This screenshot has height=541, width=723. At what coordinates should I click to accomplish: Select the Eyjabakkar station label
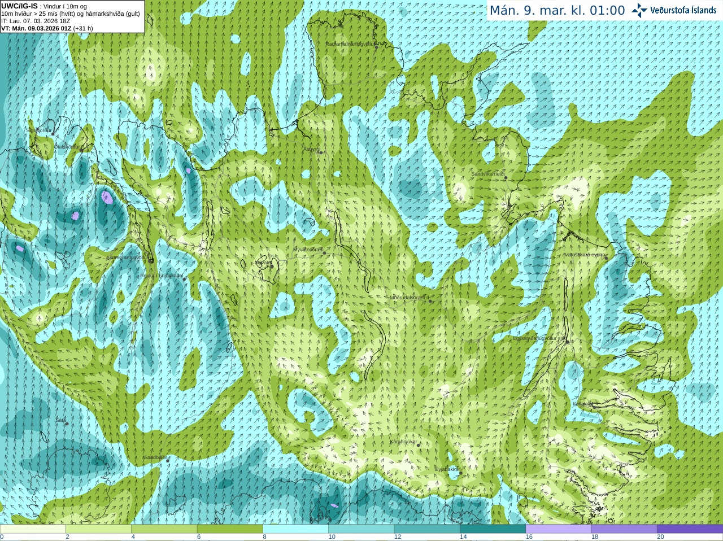tap(447, 469)
